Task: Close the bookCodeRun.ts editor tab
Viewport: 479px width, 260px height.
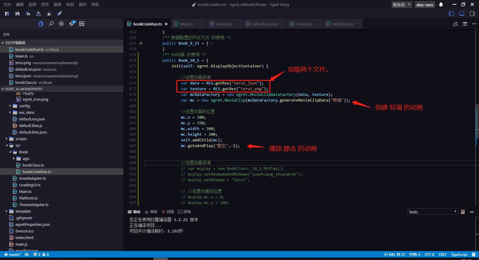Action: (x=166, y=24)
